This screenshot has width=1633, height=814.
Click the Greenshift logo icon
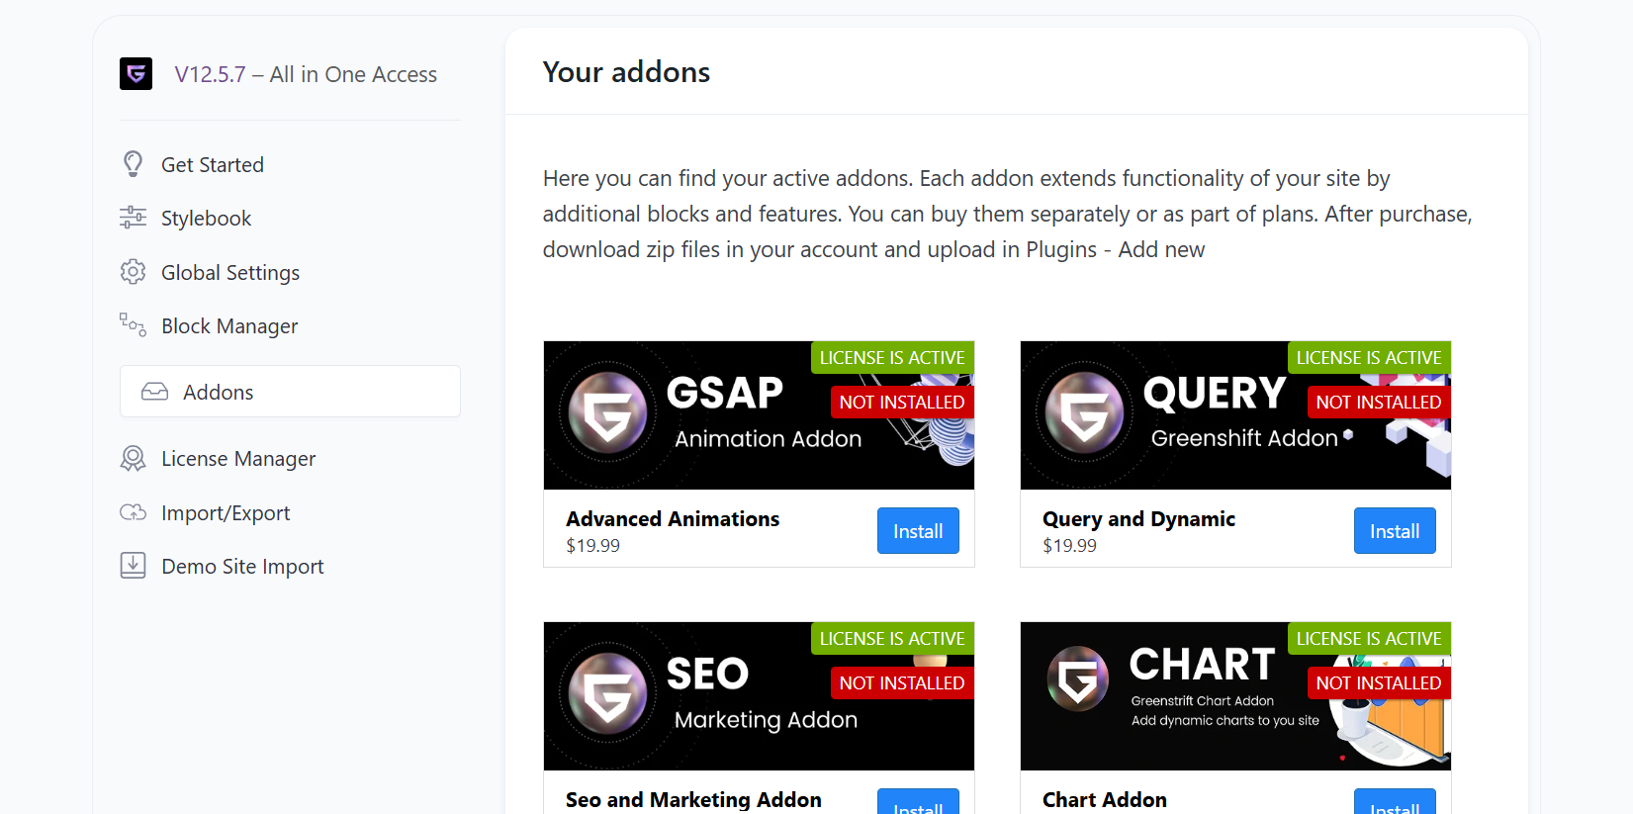pyautogui.click(x=136, y=74)
